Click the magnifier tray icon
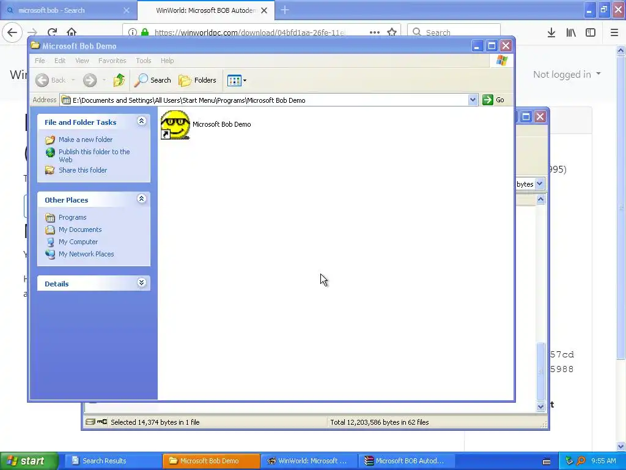This screenshot has height=470, width=626. 581,461
